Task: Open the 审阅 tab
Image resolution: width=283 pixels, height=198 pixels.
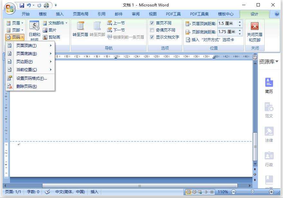Action: coord(136,14)
